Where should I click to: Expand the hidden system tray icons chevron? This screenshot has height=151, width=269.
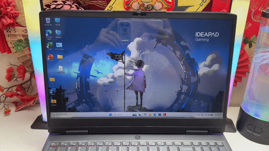click(x=199, y=115)
